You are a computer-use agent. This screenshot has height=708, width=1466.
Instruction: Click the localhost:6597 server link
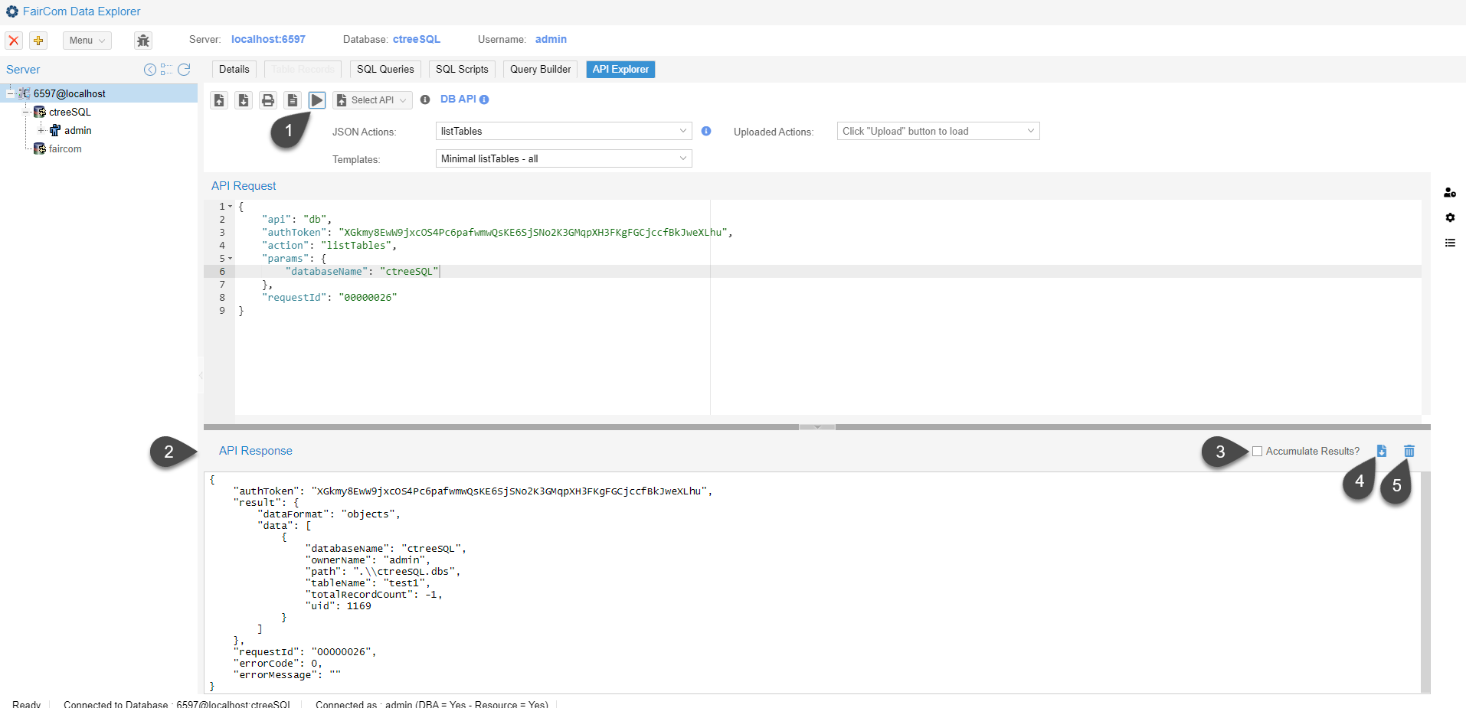(268, 39)
